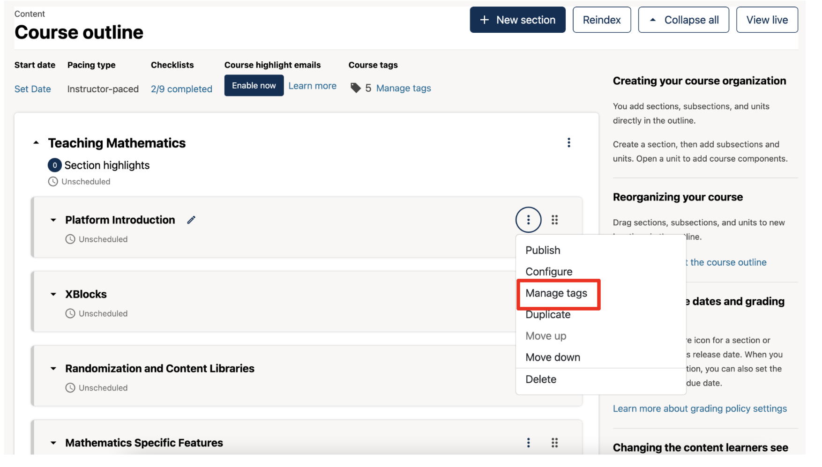Click the Platform Introduction three-dot actions button
The height and width of the screenshot is (467, 822).
pos(528,220)
